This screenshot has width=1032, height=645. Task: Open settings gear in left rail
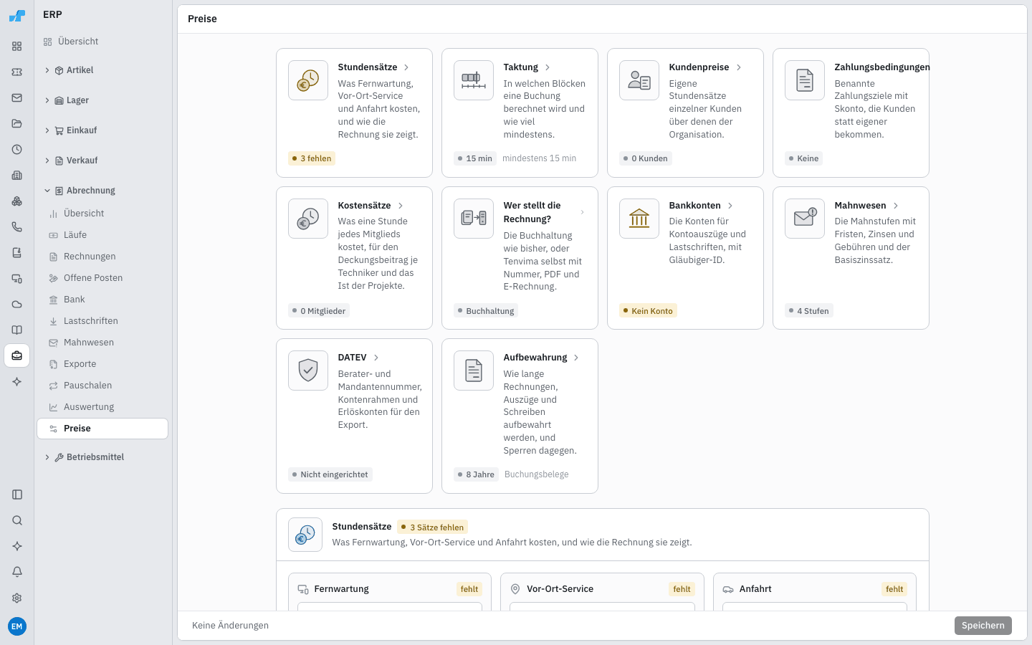pos(17,598)
